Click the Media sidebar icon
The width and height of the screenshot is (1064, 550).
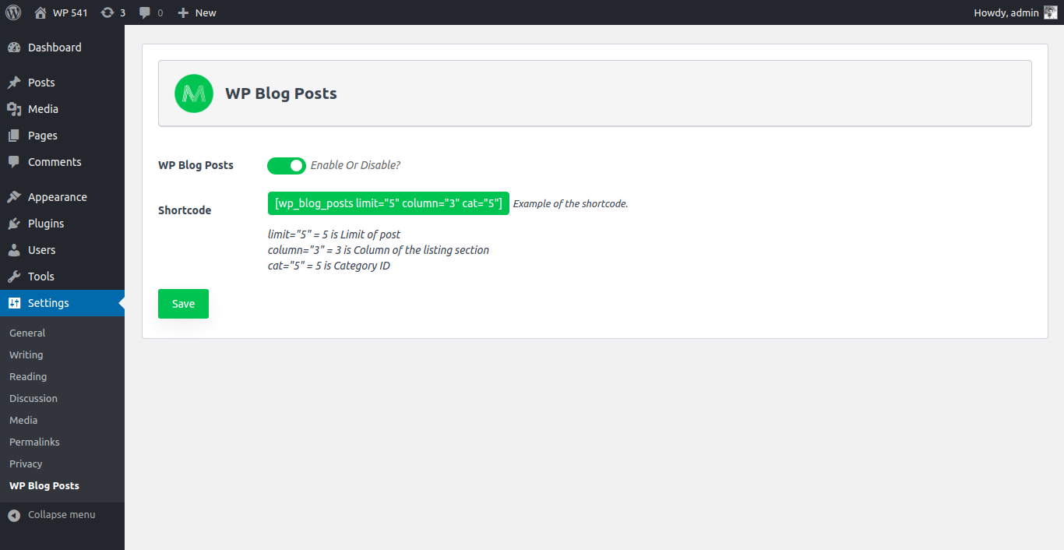click(x=14, y=109)
